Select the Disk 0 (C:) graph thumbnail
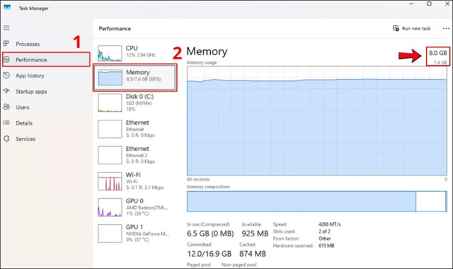The image size is (453, 269). (110, 103)
